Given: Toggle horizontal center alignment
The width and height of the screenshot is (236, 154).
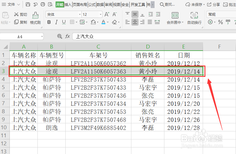Looking at the screenshot, I should click(x=135, y=22).
